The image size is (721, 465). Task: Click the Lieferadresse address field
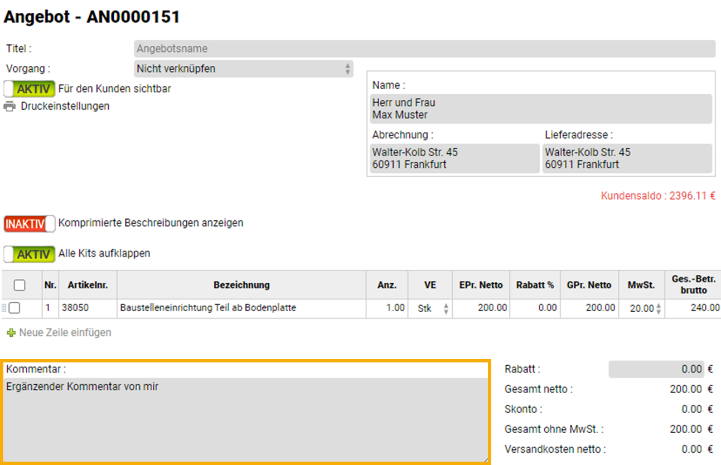coord(627,158)
